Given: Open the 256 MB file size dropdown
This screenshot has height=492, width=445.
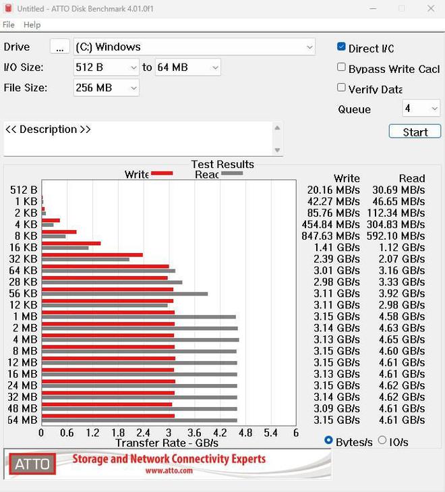Looking at the screenshot, I should [107, 88].
